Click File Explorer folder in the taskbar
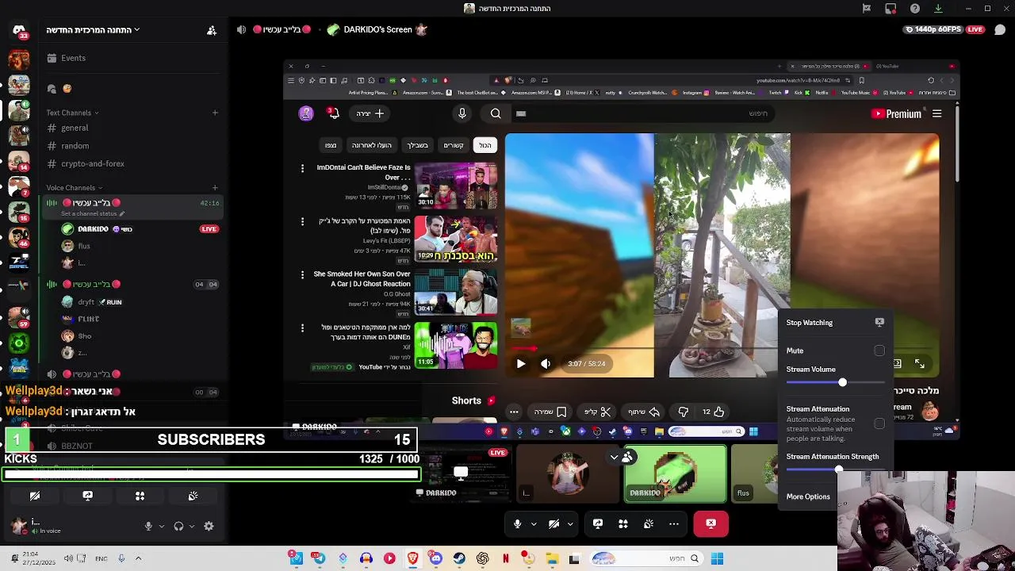The height and width of the screenshot is (571, 1015). coord(552,558)
